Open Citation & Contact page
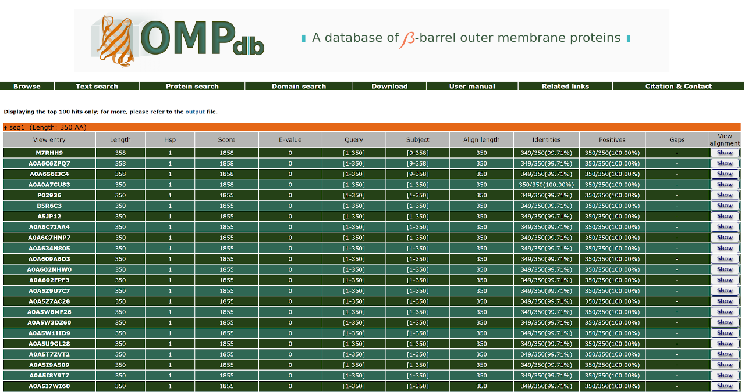745x392 pixels. tap(679, 86)
